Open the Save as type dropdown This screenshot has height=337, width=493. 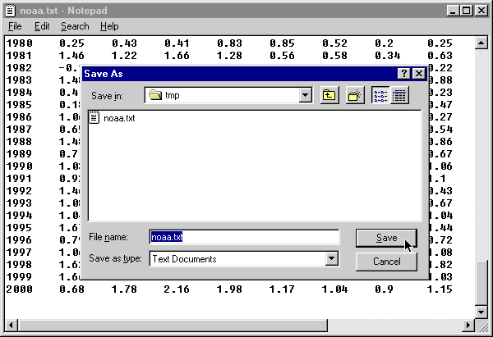332,259
